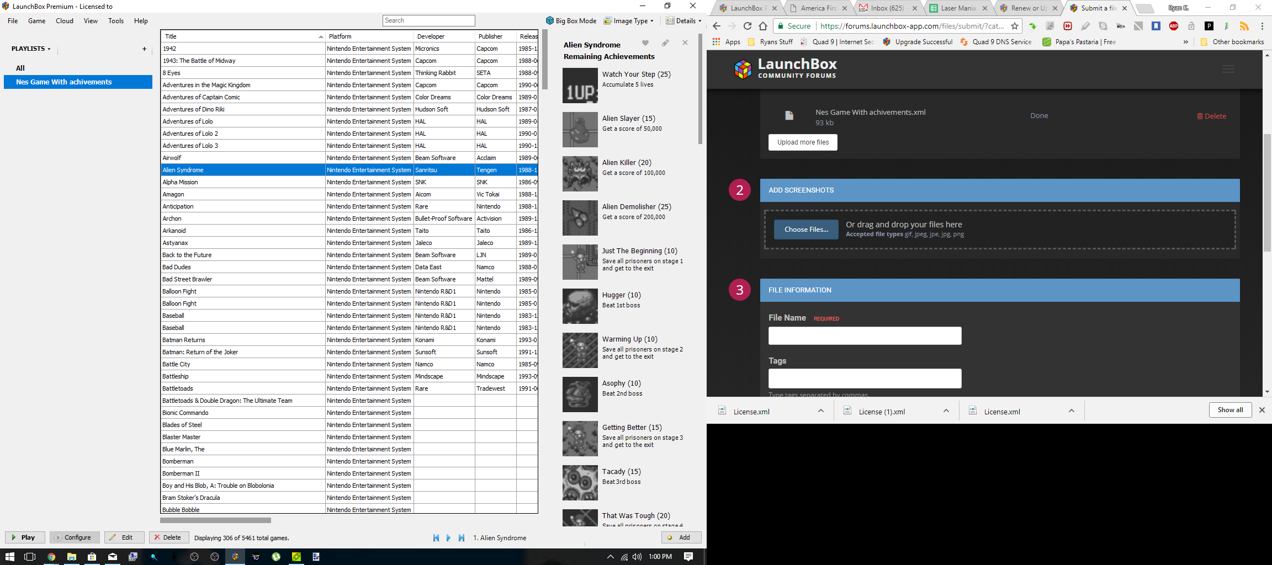Go back in Chrome browser

click(x=717, y=26)
